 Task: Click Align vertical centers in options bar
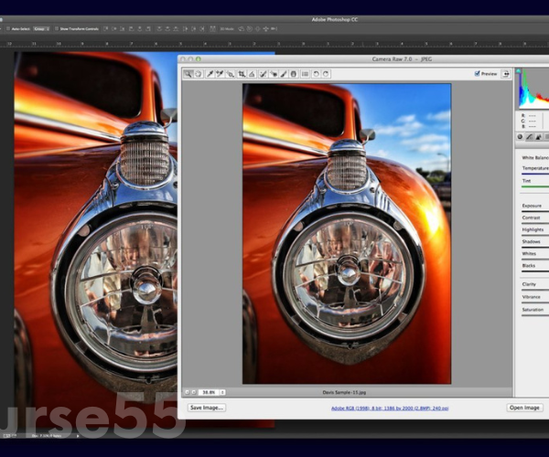pyautogui.click(x=114, y=28)
